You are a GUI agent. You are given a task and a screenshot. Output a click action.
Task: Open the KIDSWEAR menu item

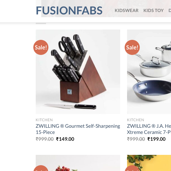[x=127, y=11]
